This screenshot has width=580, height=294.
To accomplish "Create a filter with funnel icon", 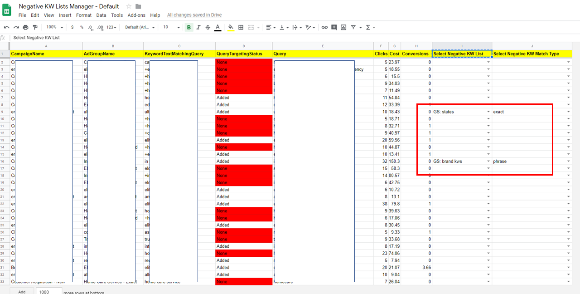I will coord(353,27).
